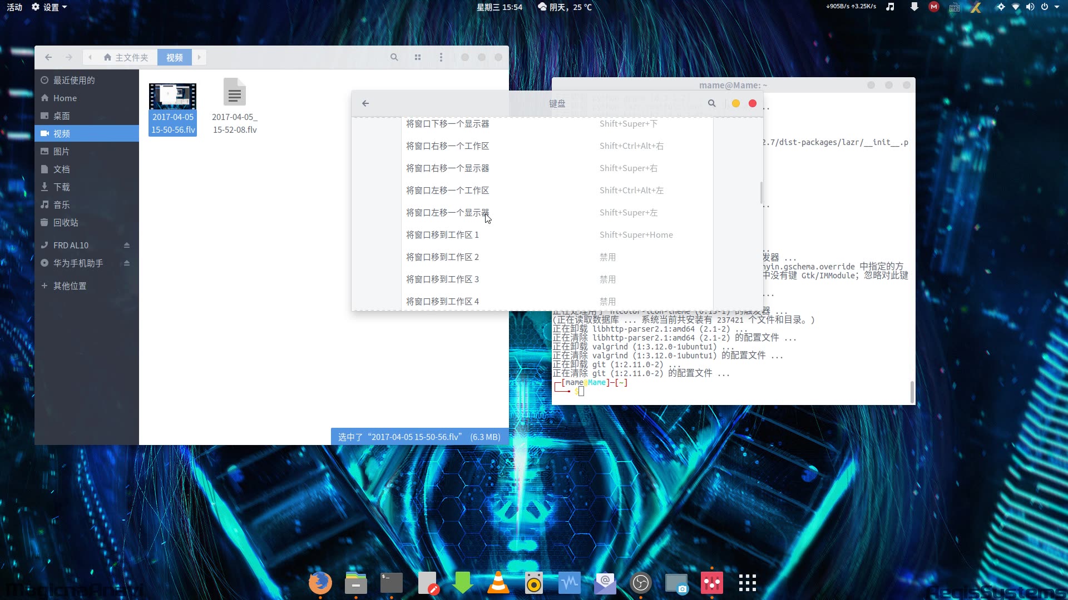
Task: Click 禁用 value for 工作区 2 row
Action: [607, 257]
